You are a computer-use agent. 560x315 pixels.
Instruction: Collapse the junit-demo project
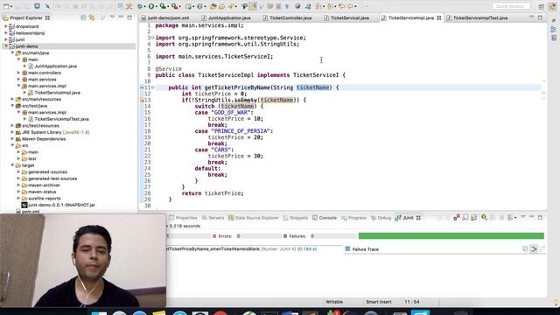(x=6, y=46)
